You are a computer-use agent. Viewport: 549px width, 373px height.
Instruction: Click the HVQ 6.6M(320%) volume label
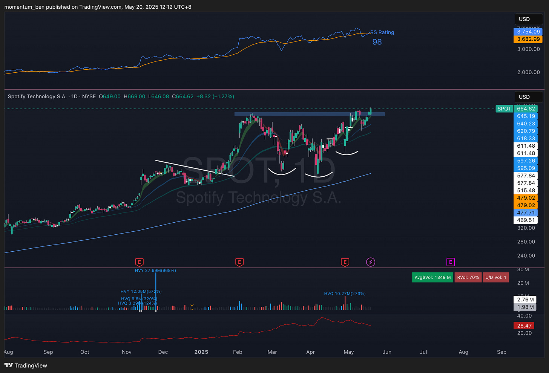139,299
